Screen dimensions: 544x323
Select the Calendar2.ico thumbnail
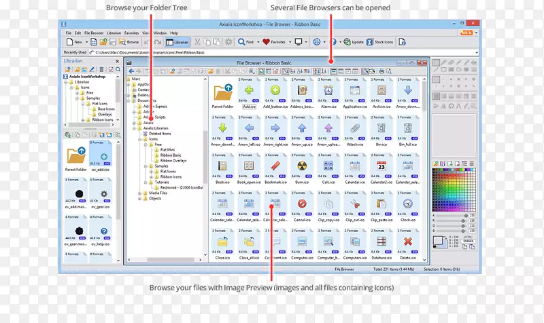tap(381, 168)
